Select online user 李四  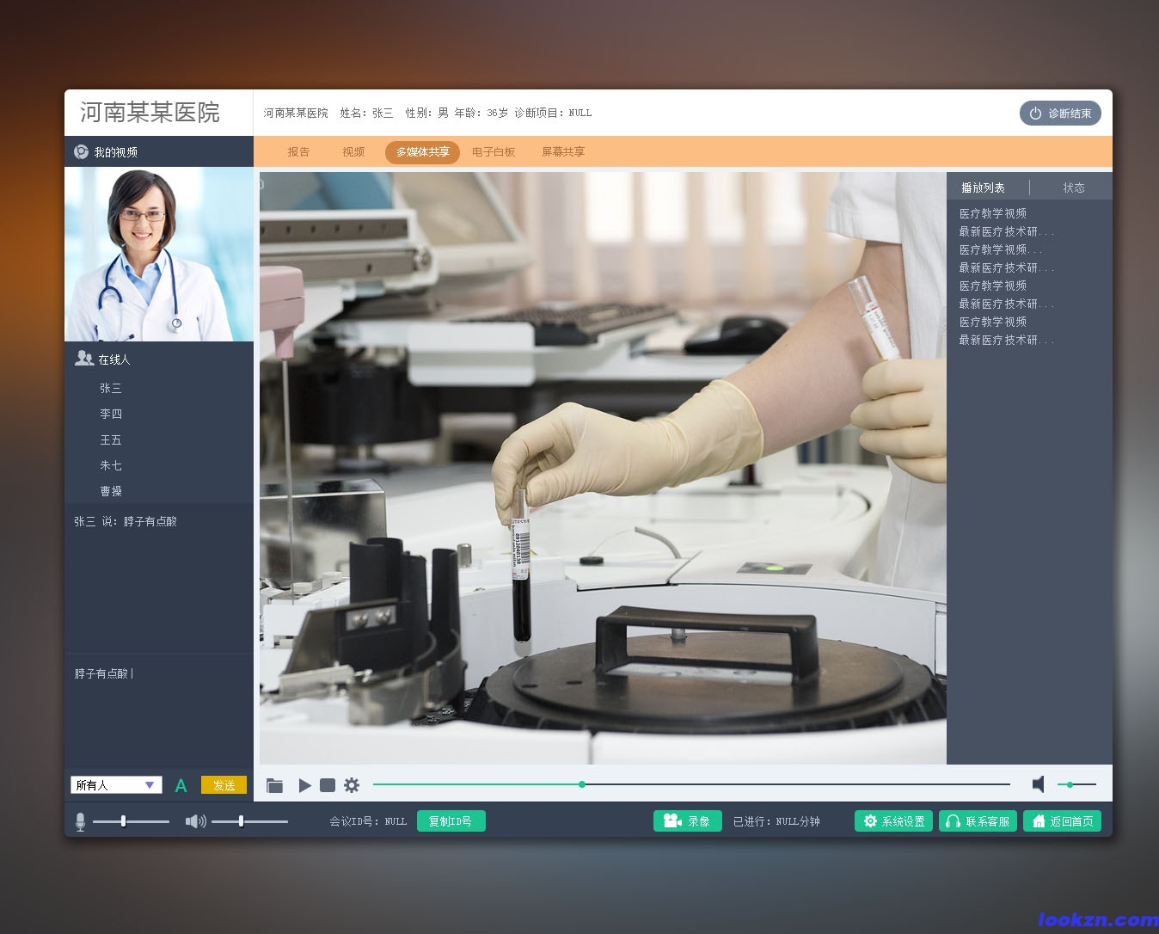[111, 414]
